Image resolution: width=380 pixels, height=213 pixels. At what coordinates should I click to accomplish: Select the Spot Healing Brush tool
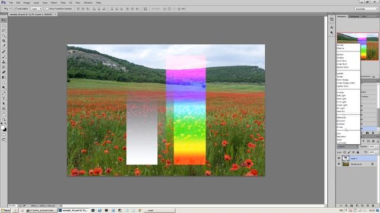click(x=4, y=51)
